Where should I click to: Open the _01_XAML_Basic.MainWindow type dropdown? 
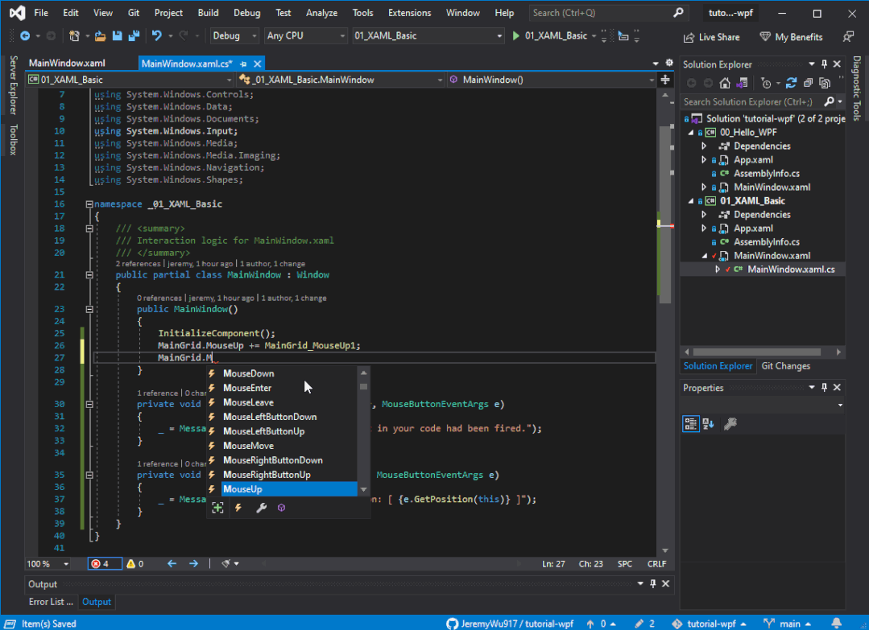341,80
